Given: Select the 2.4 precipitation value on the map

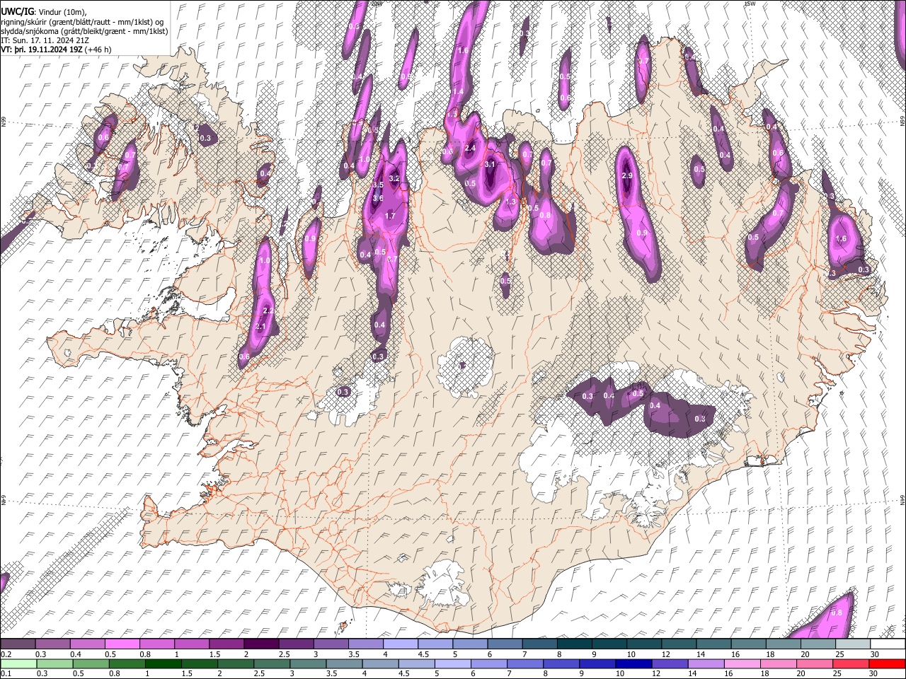Looking at the screenshot, I should point(471,148).
